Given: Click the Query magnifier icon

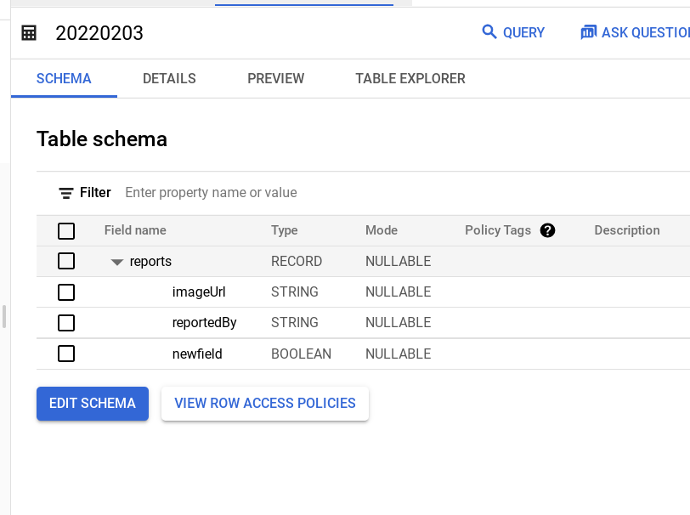Looking at the screenshot, I should click(x=489, y=32).
